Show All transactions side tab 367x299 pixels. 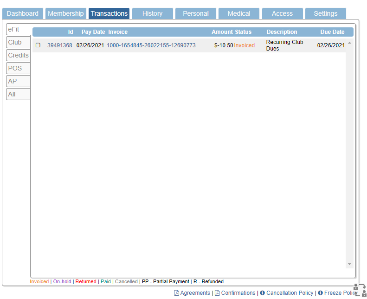tap(18, 94)
